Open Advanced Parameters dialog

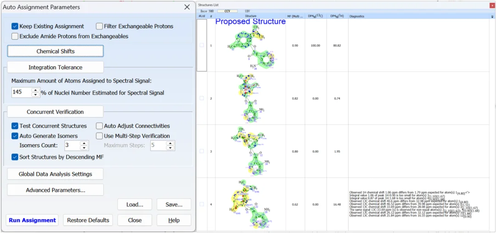(x=56, y=190)
